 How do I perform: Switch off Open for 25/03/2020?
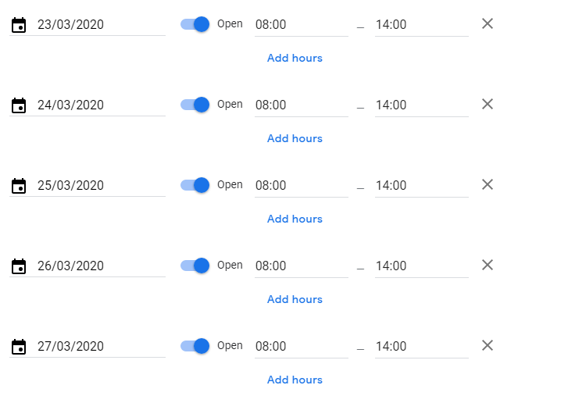[x=195, y=185]
